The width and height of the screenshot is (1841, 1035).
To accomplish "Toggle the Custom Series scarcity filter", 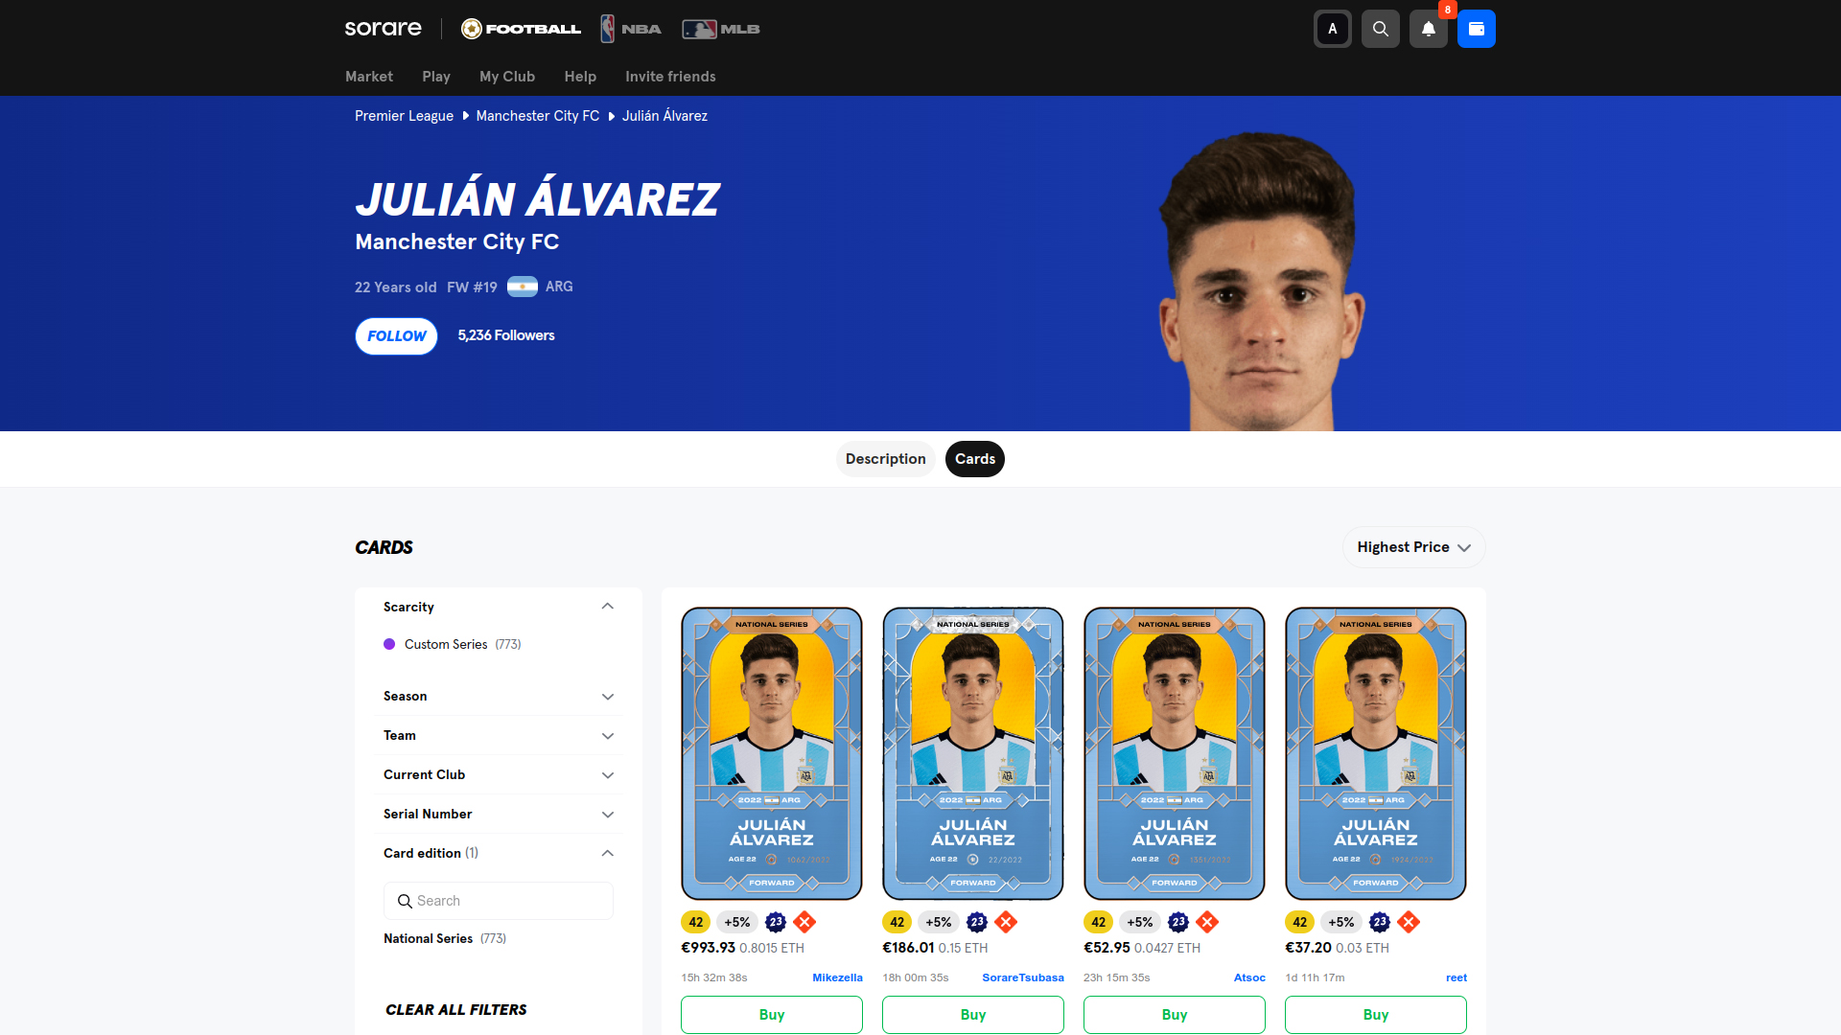I will pyautogui.click(x=453, y=644).
